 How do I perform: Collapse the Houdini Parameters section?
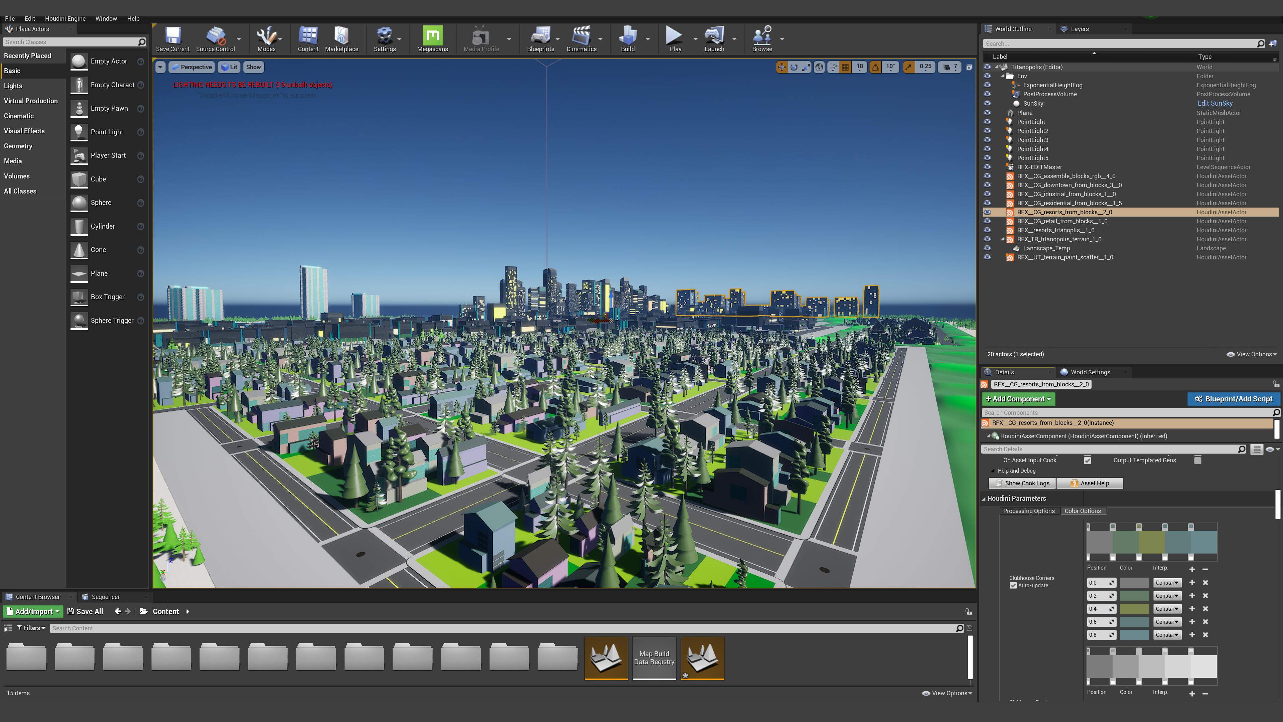tap(984, 498)
